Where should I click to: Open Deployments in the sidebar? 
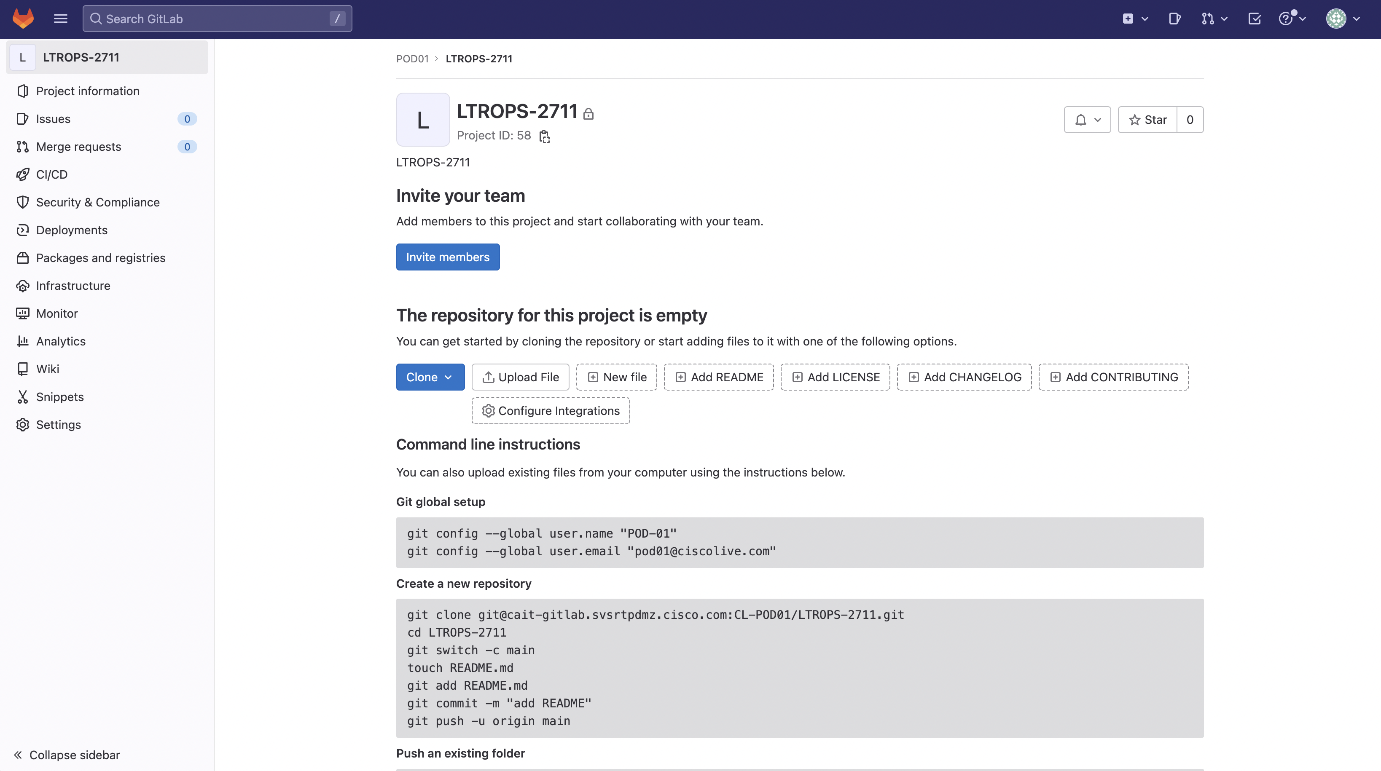click(107, 230)
